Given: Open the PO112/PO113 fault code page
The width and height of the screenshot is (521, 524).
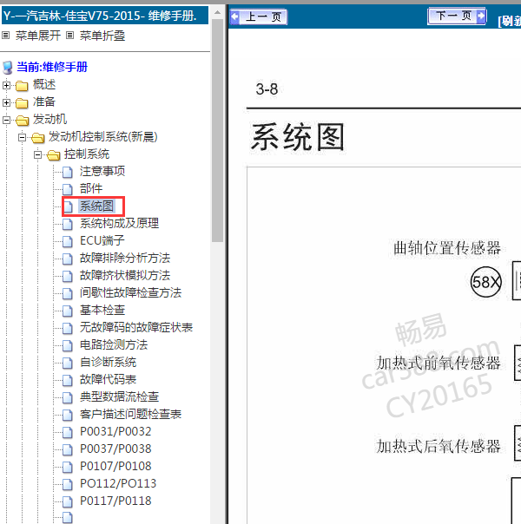Looking at the screenshot, I should [118, 484].
